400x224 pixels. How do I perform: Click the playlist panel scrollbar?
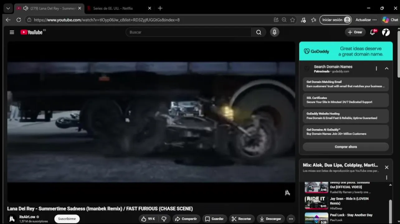[391, 212]
